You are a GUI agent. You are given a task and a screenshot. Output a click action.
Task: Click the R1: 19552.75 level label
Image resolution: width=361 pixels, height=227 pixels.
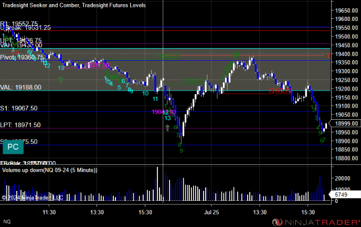(x=19, y=24)
